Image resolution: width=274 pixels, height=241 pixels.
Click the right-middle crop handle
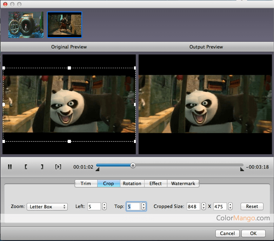point(135,104)
